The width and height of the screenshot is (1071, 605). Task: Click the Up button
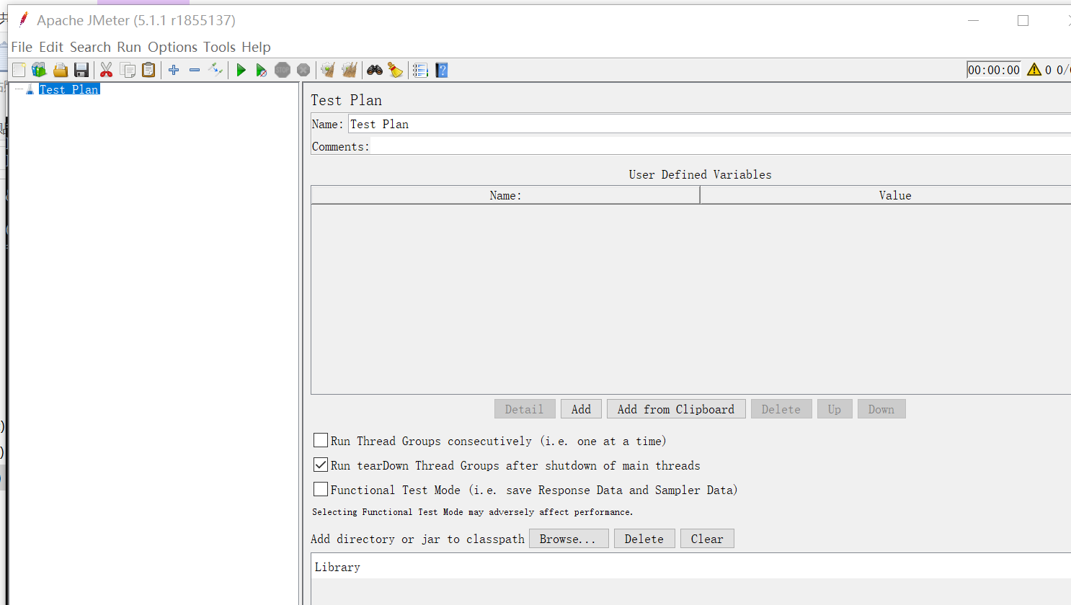835,409
